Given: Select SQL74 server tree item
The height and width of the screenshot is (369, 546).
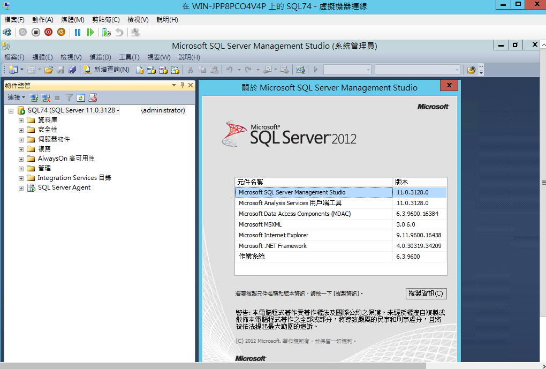Looking at the screenshot, I should point(106,110).
